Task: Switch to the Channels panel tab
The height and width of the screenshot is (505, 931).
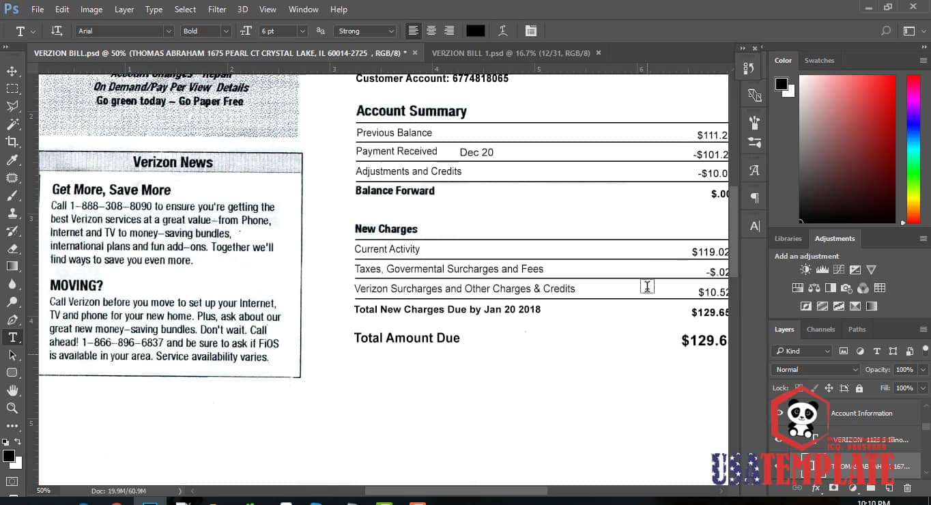Action: (x=820, y=329)
